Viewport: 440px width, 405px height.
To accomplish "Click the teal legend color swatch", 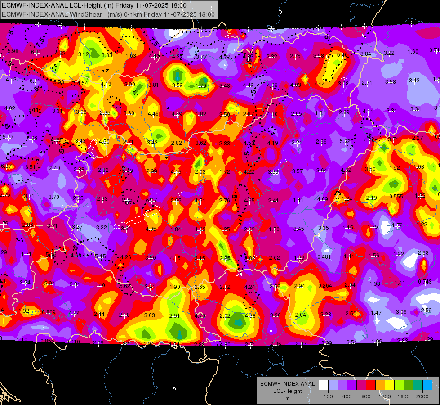I will (x=418, y=385).
